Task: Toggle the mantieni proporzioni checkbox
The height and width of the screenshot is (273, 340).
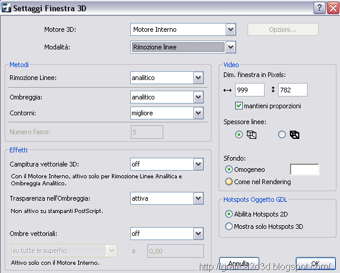Action: pyautogui.click(x=239, y=106)
